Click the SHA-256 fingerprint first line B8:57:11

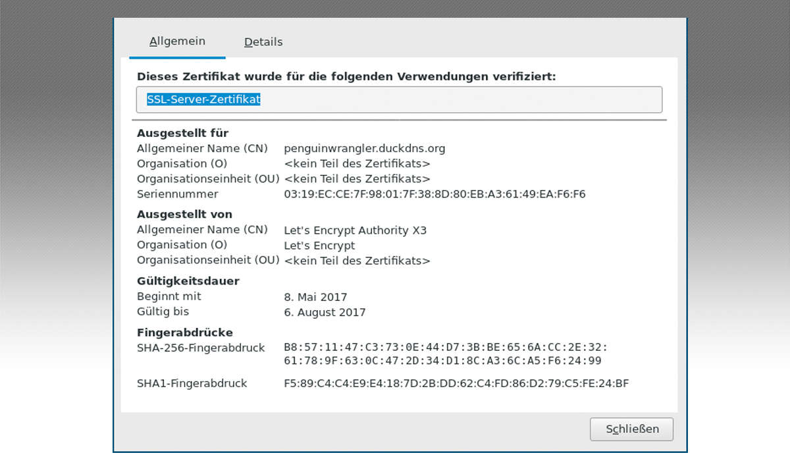(x=446, y=347)
